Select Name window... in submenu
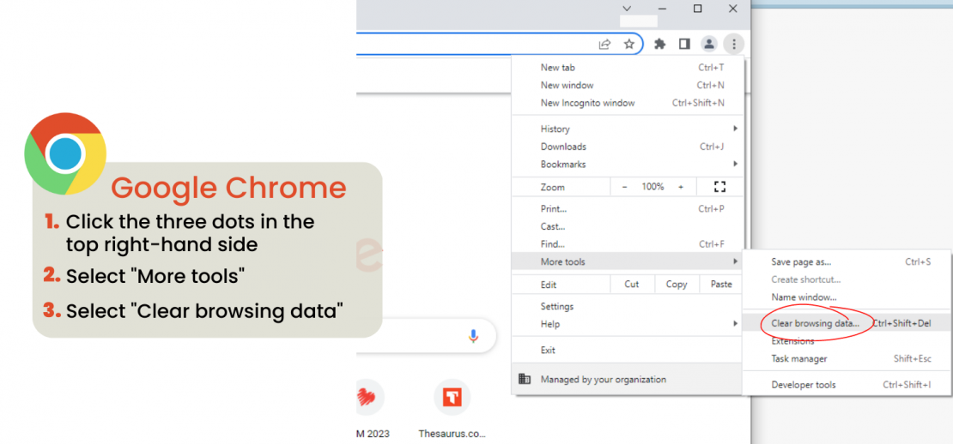Image resolution: width=953 pixels, height=444 pixels. coord(846,297)
